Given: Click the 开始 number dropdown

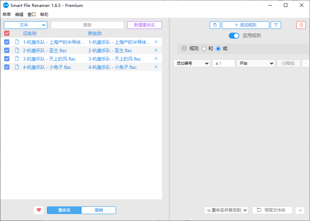Looking at the screenshot, I should coord(256,63).
